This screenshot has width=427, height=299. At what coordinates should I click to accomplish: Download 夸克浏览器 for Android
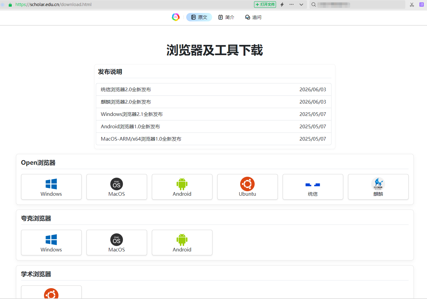(182, 242)
